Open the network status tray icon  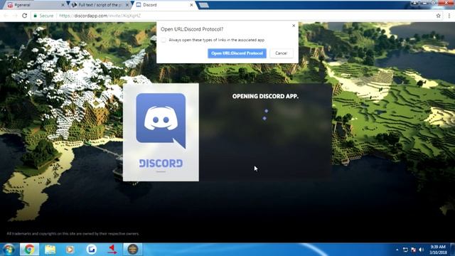click(405, 250)
